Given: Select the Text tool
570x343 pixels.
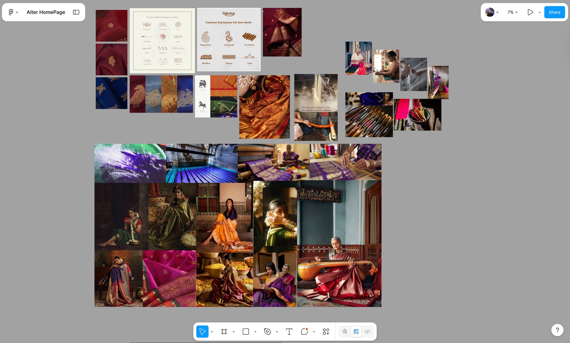Looking at the screenshot, I should click(x=289, y=332).
